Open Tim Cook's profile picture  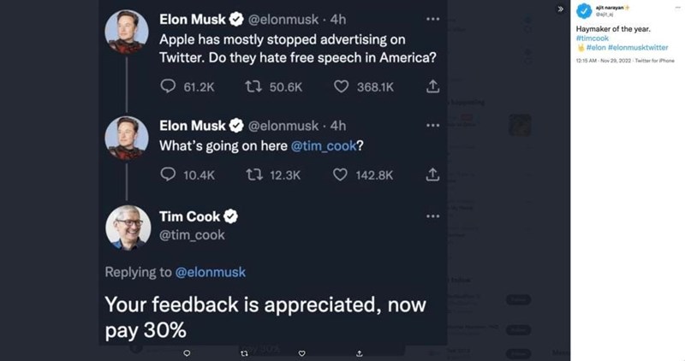coord(128,228)
